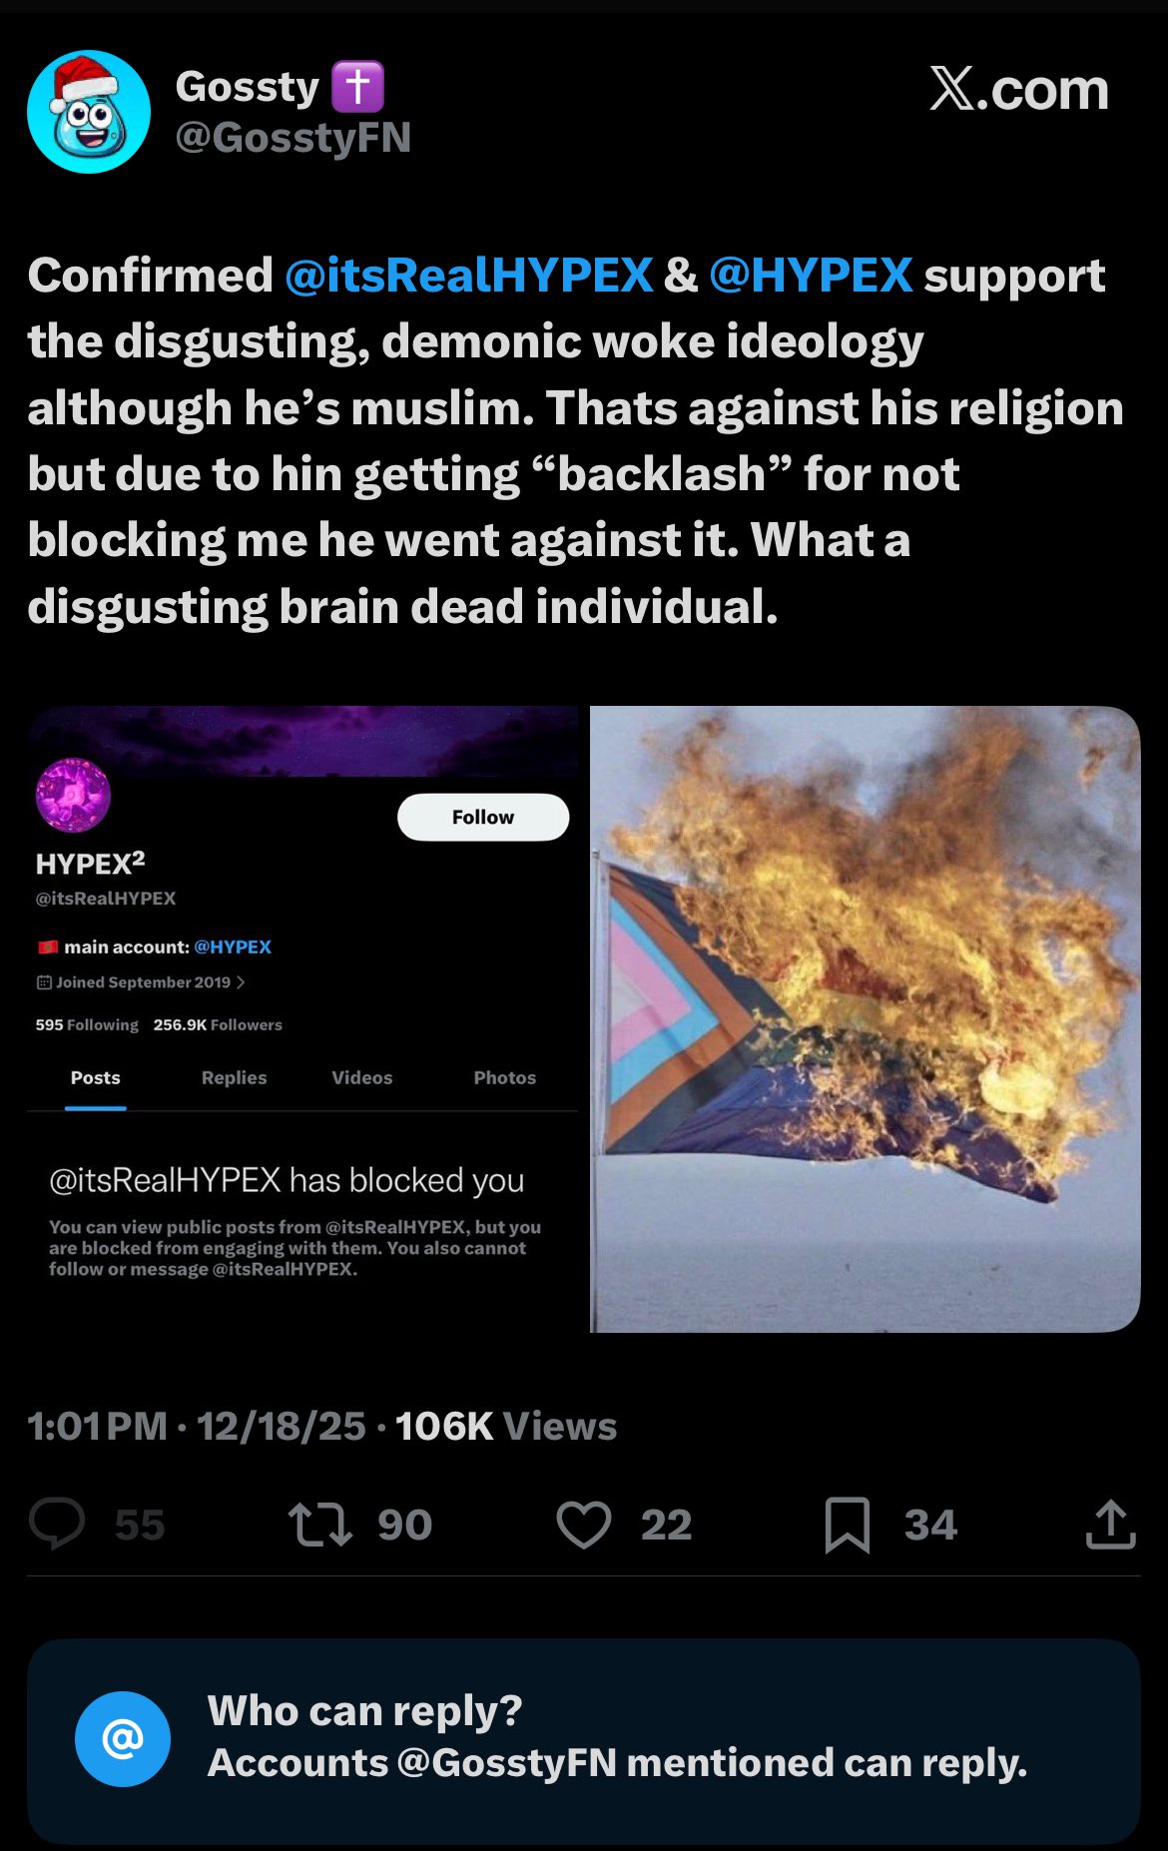Select the Posts tab
Screen dimensions: 1168x1851
click(95, 1078)
